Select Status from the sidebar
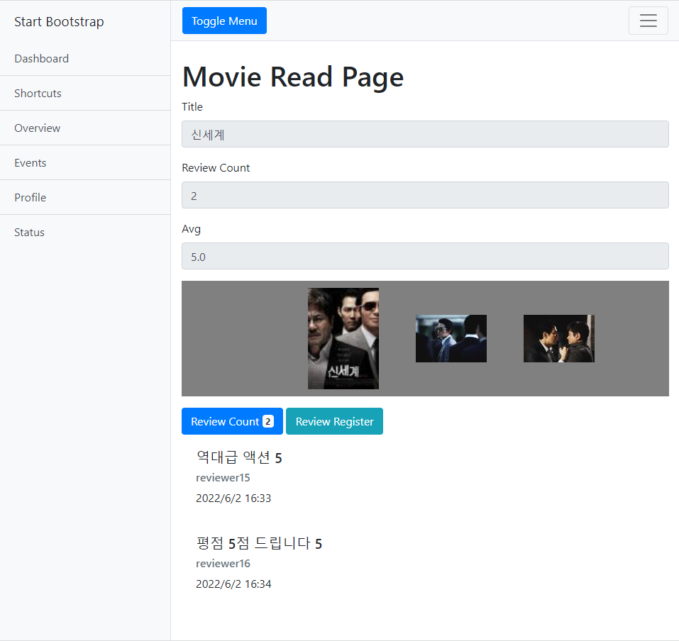The image size is (679, 641). pos(29,232)
